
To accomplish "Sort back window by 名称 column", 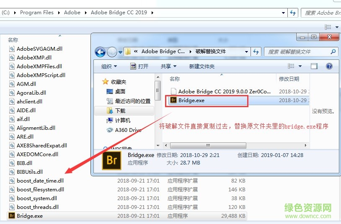I will pos(13,40).
